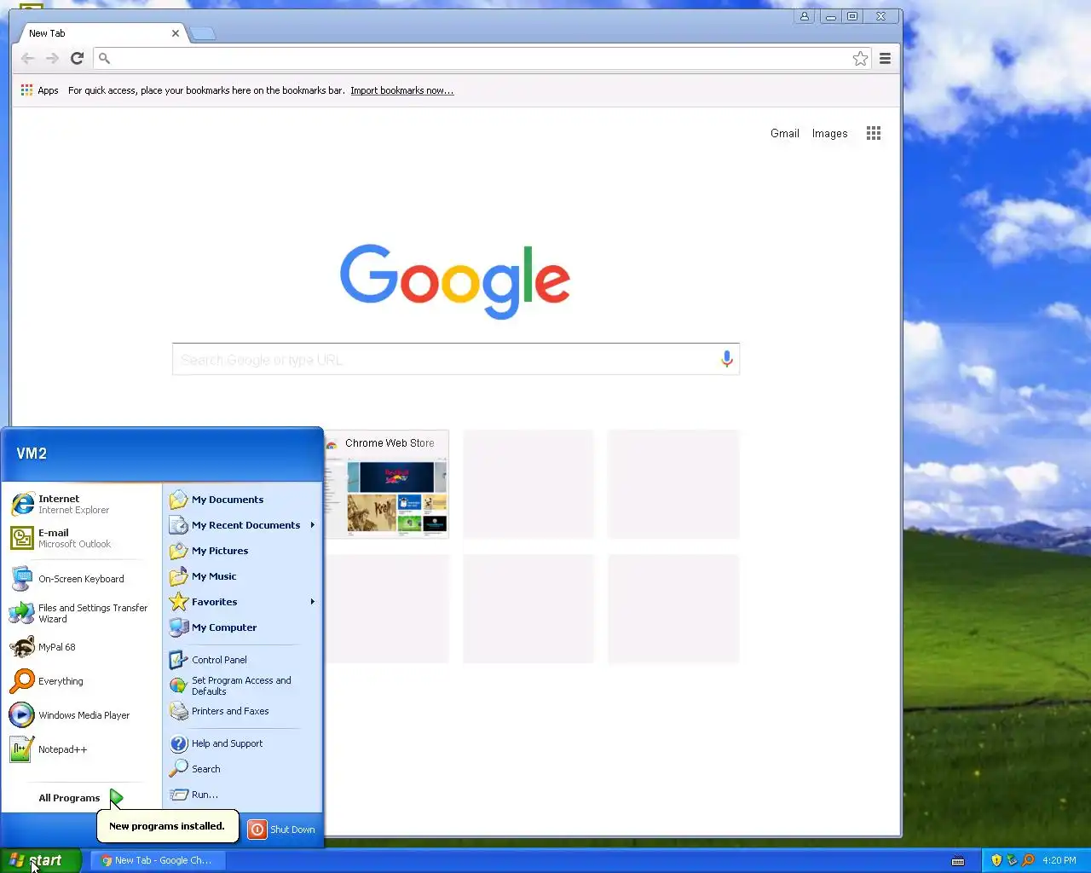Start voice search microphone icon
Image resolution: width=1091 pixels, height=873 pixels.
tap(726, 359)
